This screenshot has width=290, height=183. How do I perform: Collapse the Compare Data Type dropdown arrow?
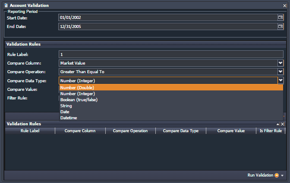pyautogui.click(x=280, y=81)
